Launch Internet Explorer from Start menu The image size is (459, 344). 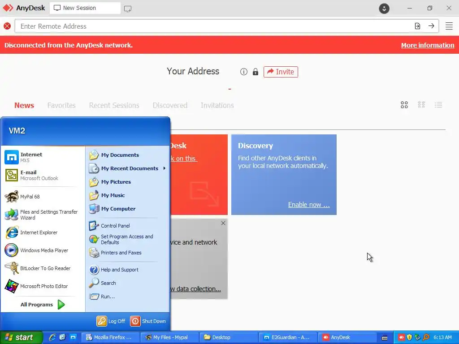click(x=43, y=232)
